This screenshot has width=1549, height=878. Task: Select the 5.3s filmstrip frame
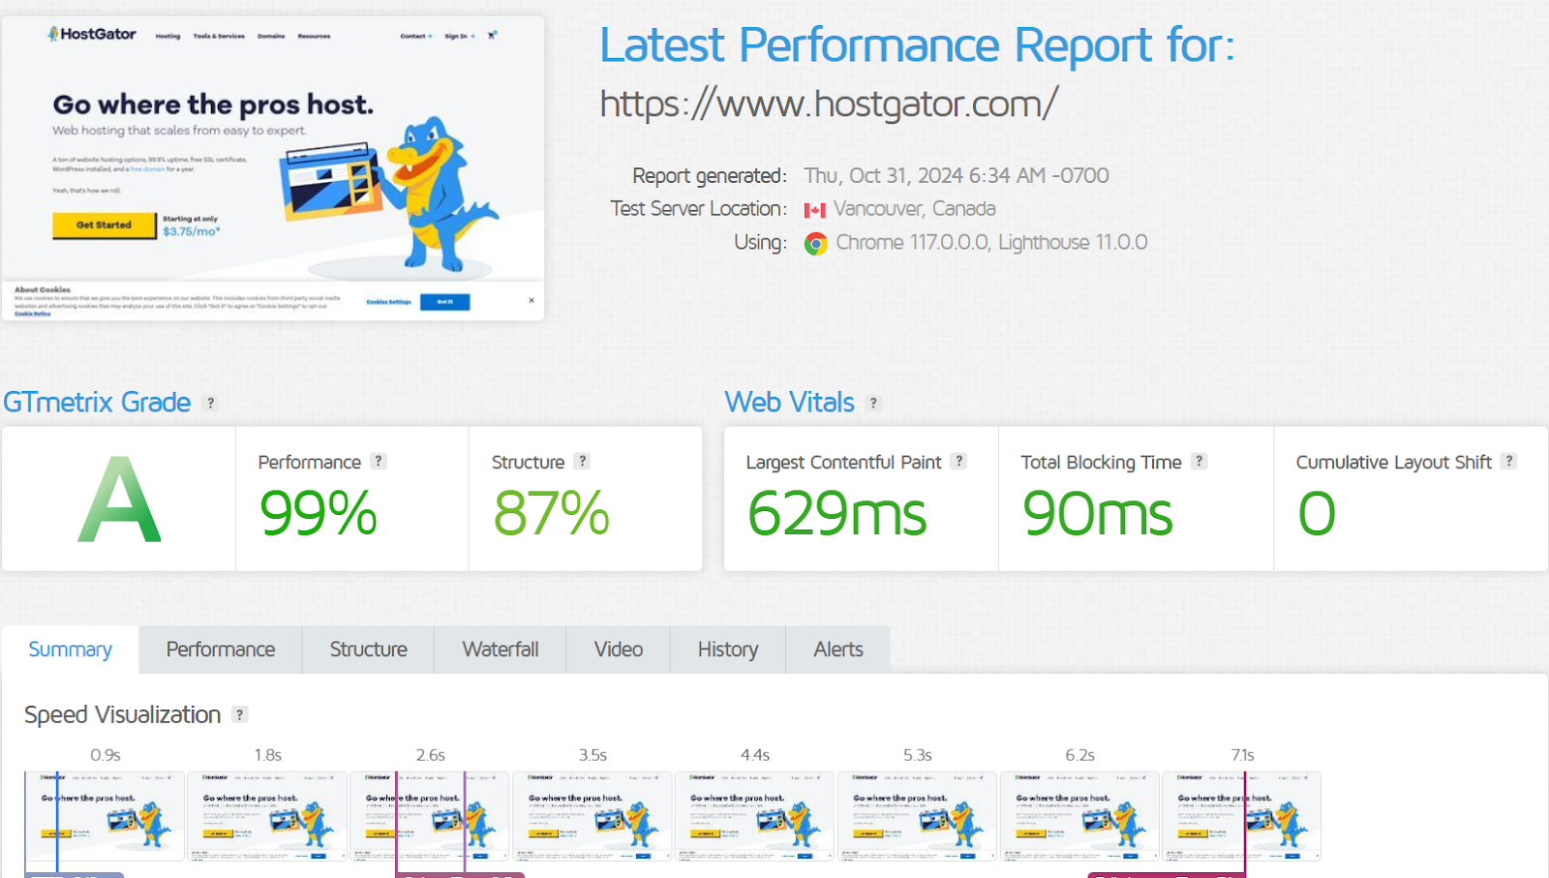click(917, 816)
